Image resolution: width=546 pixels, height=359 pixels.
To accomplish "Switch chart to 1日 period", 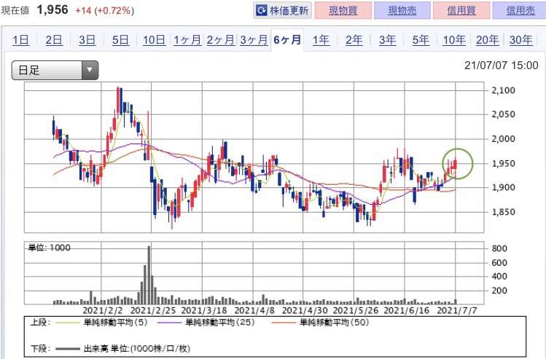I will click(20, 40).
